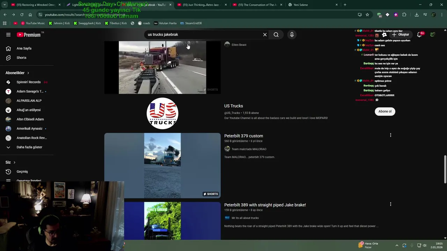Open more options for Peterbilt 389 video
Screen dimensions: 447x251
(x=390, y=204)
